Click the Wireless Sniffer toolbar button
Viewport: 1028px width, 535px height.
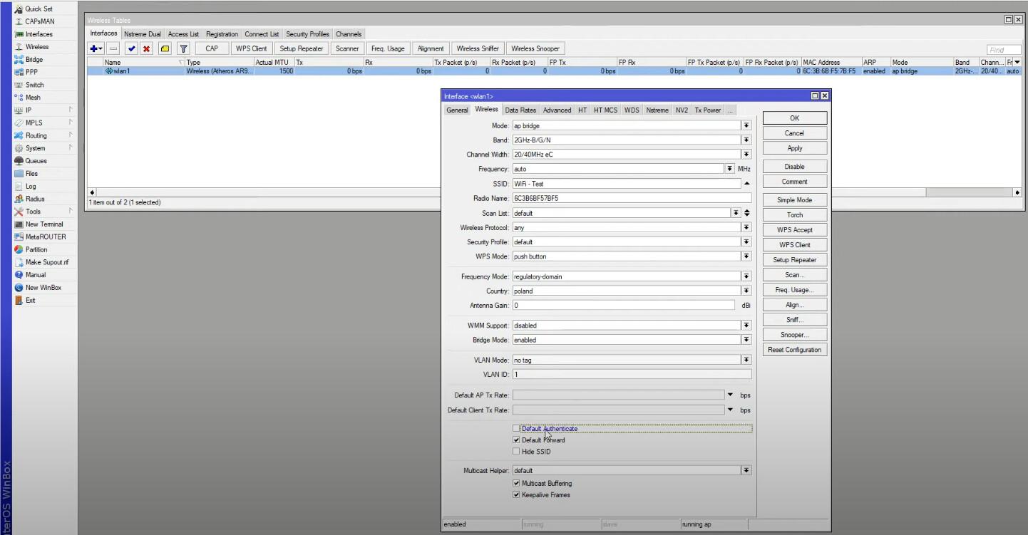[x=478, y=48]
